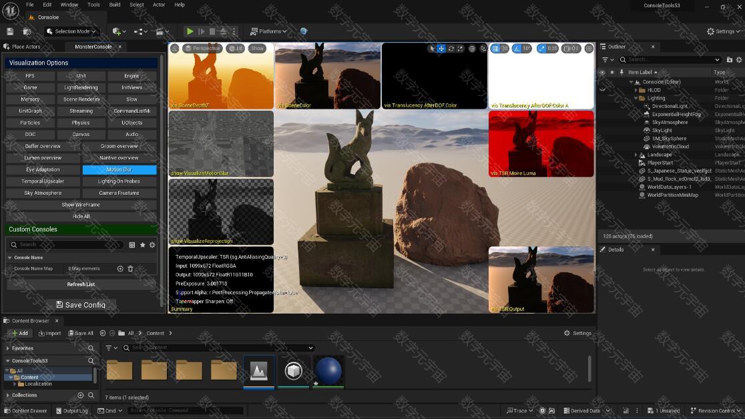
Task: Expand the HLOD folder in Outliner
Action: click(x=636, y=90)
